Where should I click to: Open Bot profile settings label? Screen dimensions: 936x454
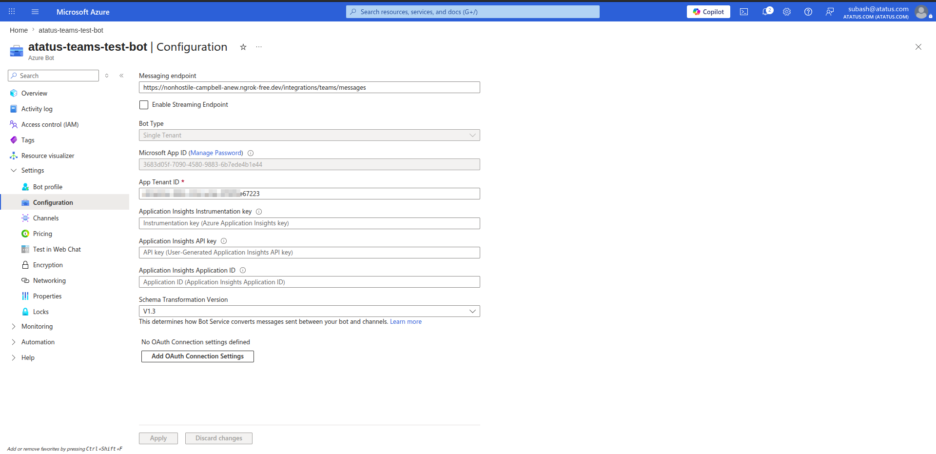point(48,187)
